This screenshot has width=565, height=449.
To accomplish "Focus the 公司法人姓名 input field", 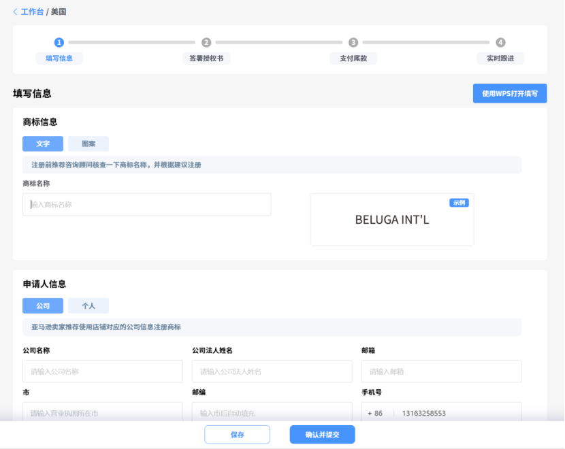I will point(272,371).
